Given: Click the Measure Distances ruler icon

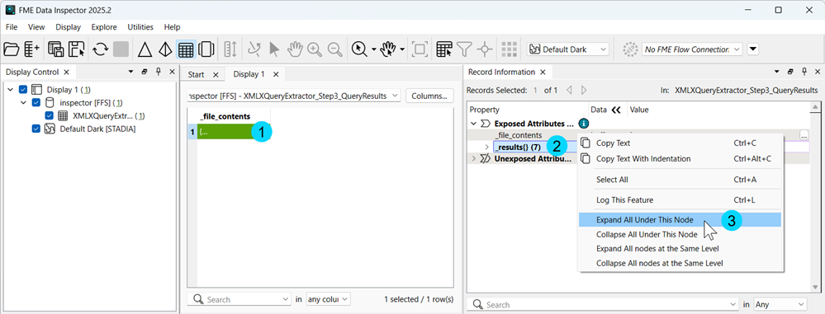Looking at the screenshot, I should tap(230, 49).
